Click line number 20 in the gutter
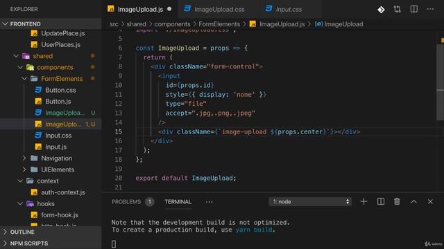The image size is (444, 249). [x=119, y=178]
